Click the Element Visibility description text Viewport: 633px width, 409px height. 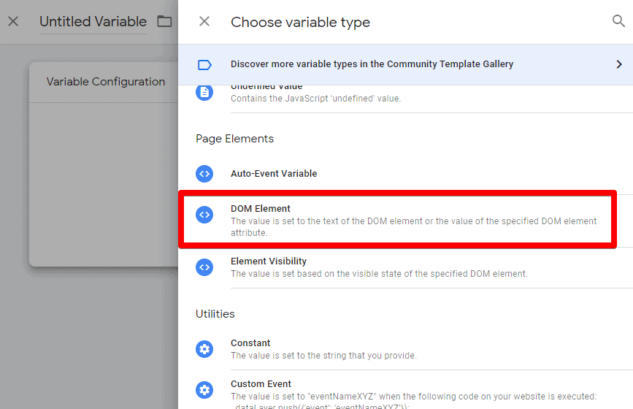click(x=379, y=274)
